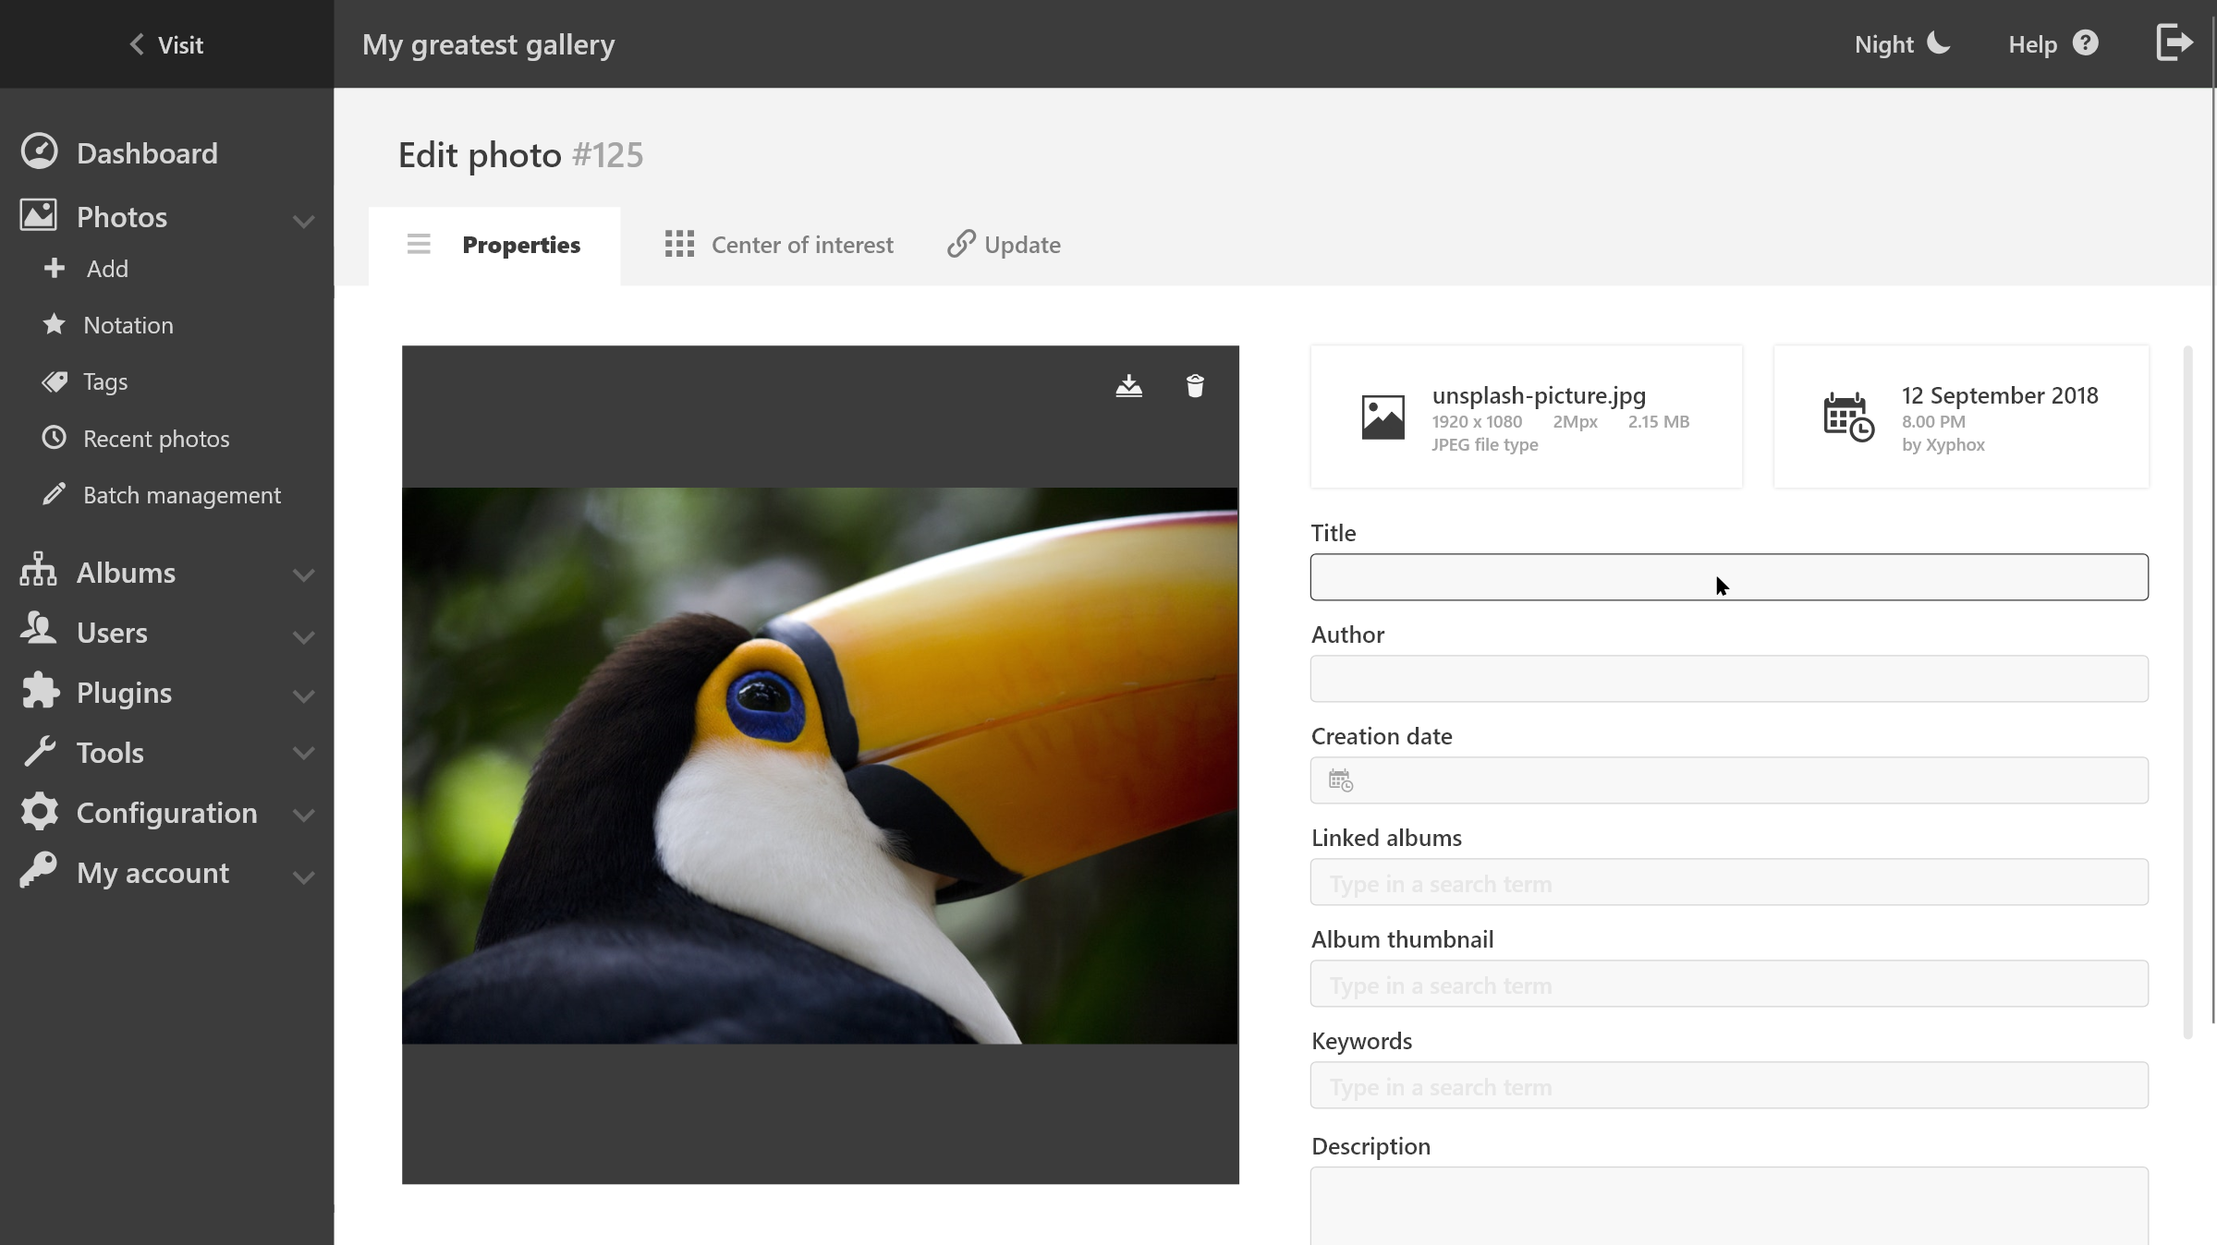Screen dimensions: 2217x1245
Task: Collapse the Photos menu chevron
Action: pyautogui.click(x=303, y=220)
